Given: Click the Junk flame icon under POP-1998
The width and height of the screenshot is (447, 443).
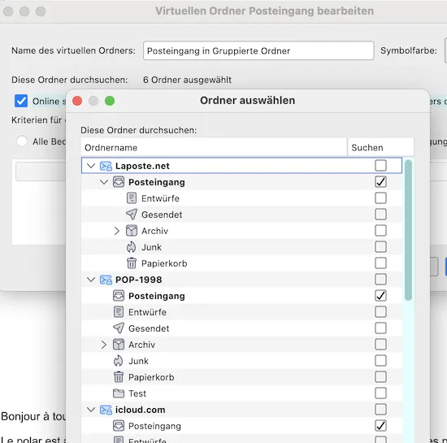Looking at the screenshot, I should point(119,361).
